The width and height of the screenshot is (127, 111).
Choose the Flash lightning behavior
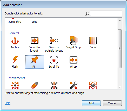pos(15,62)
